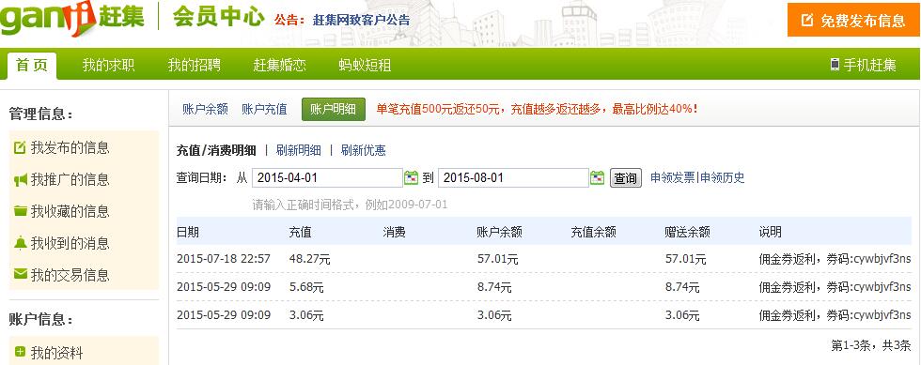921x365 pixels.
Task: Click the description in the 5.68元 row
Action: [x=835, y=287]
